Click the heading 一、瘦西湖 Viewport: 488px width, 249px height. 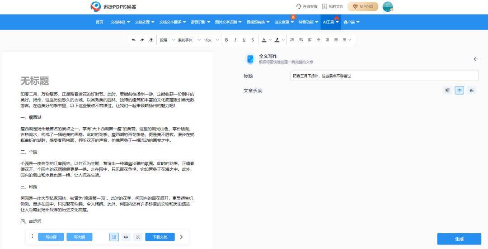click(x=31, y=118)
